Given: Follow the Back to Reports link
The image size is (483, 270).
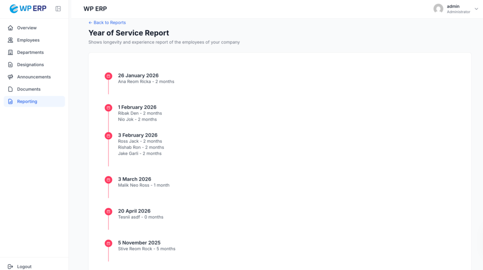Looking at the screenshot, I should click(x=107, y=23).
